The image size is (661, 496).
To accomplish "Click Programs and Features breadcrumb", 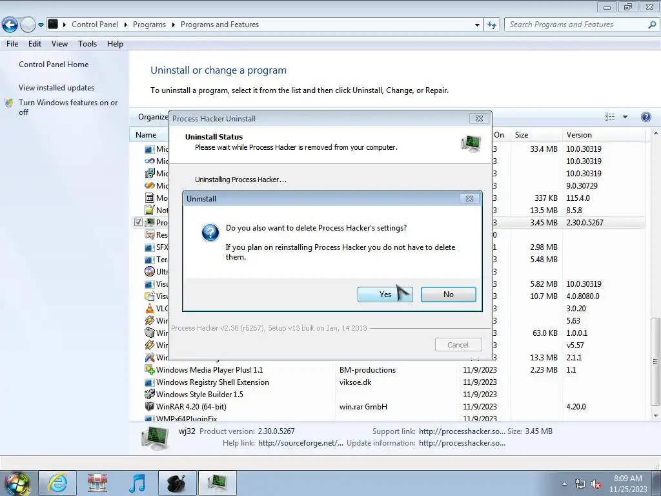I will (219, 25).
